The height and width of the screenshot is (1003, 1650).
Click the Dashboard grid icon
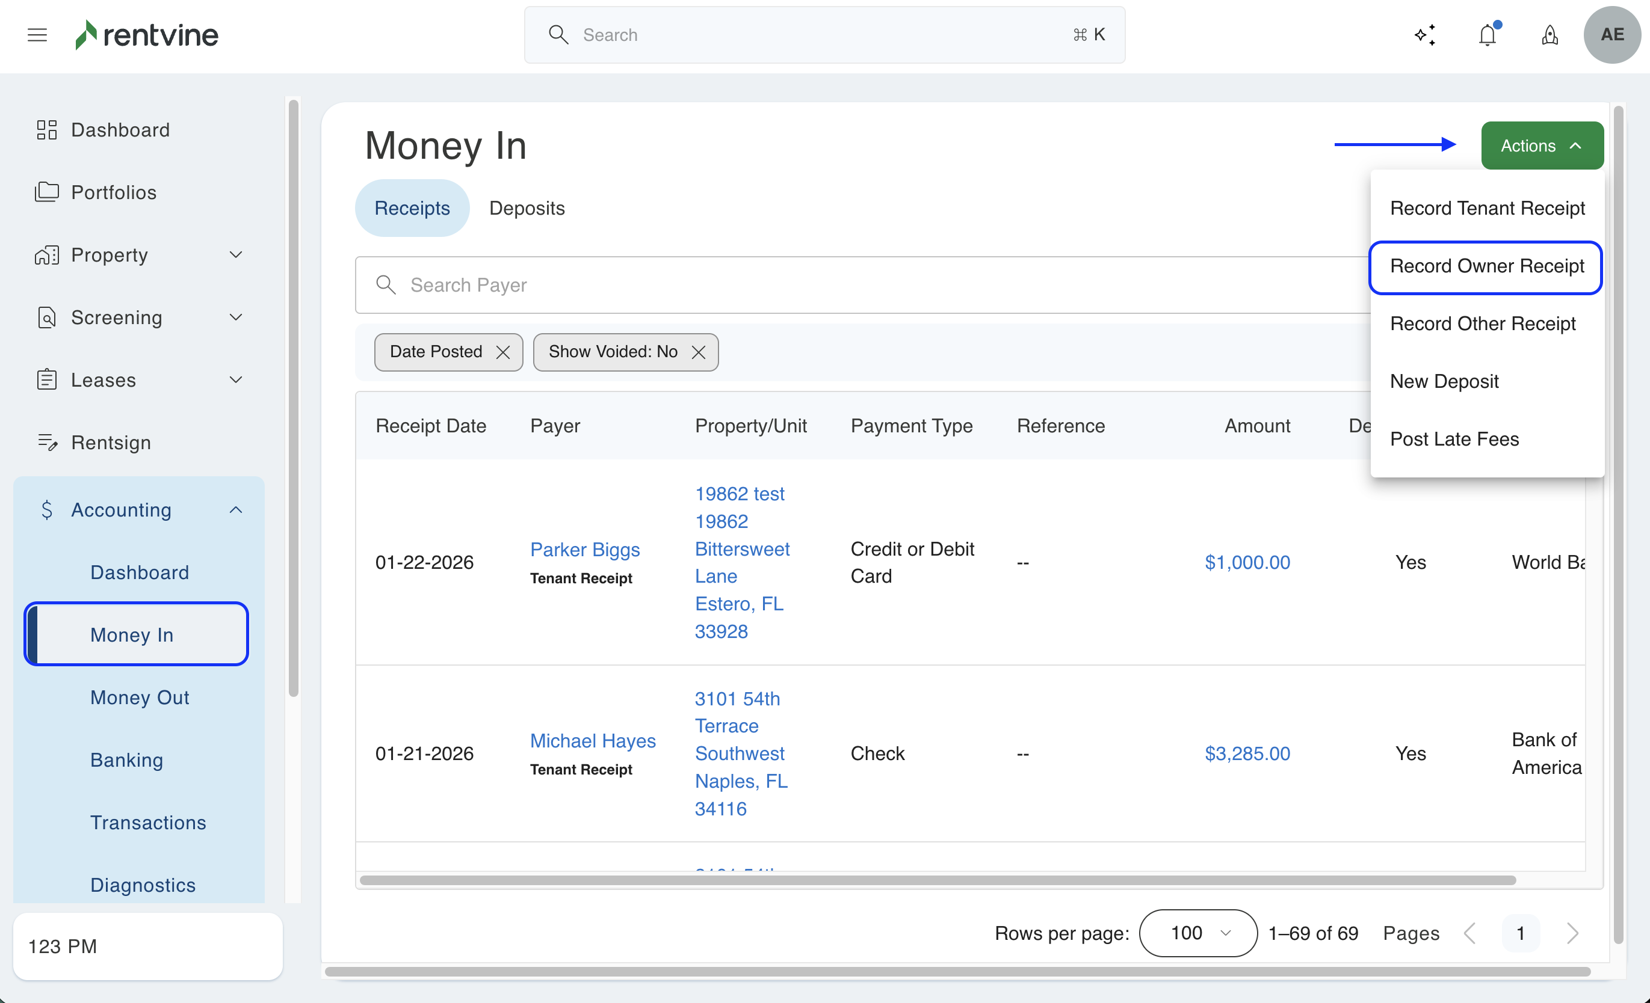pos(46,130)
